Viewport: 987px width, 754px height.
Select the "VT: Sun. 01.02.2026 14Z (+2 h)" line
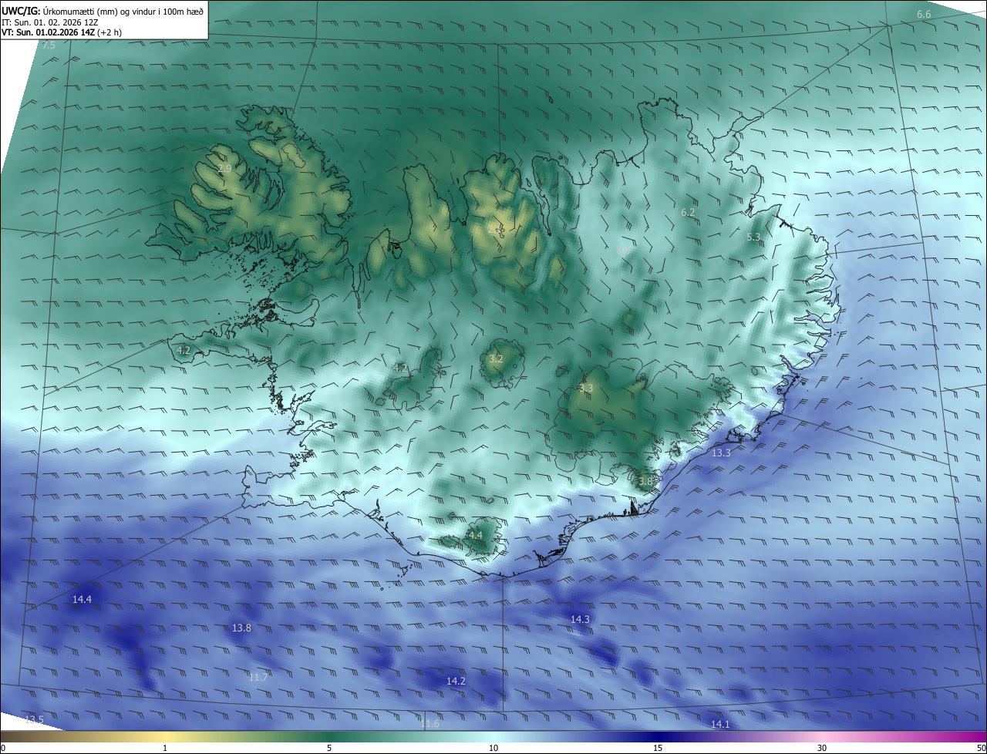pos(62,32)
